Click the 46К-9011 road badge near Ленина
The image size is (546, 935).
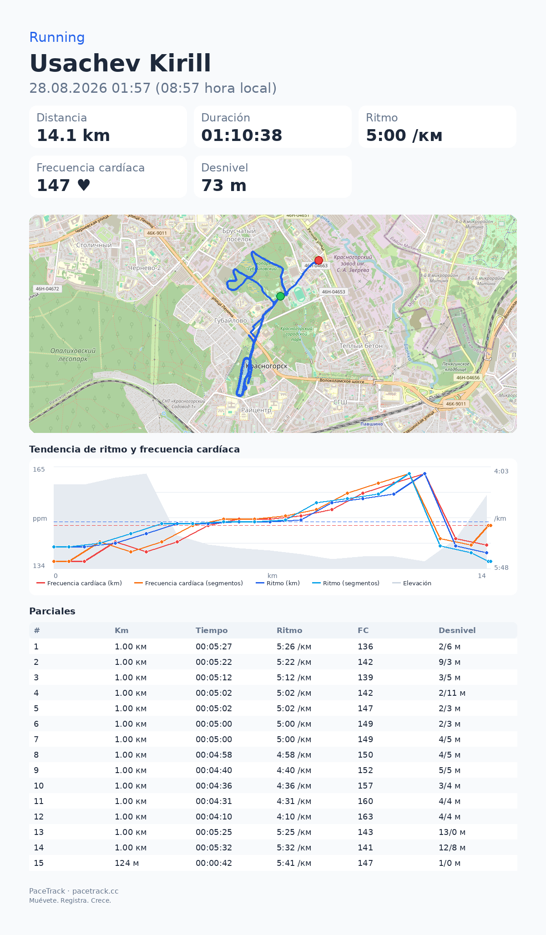click(x=157, y=233)
